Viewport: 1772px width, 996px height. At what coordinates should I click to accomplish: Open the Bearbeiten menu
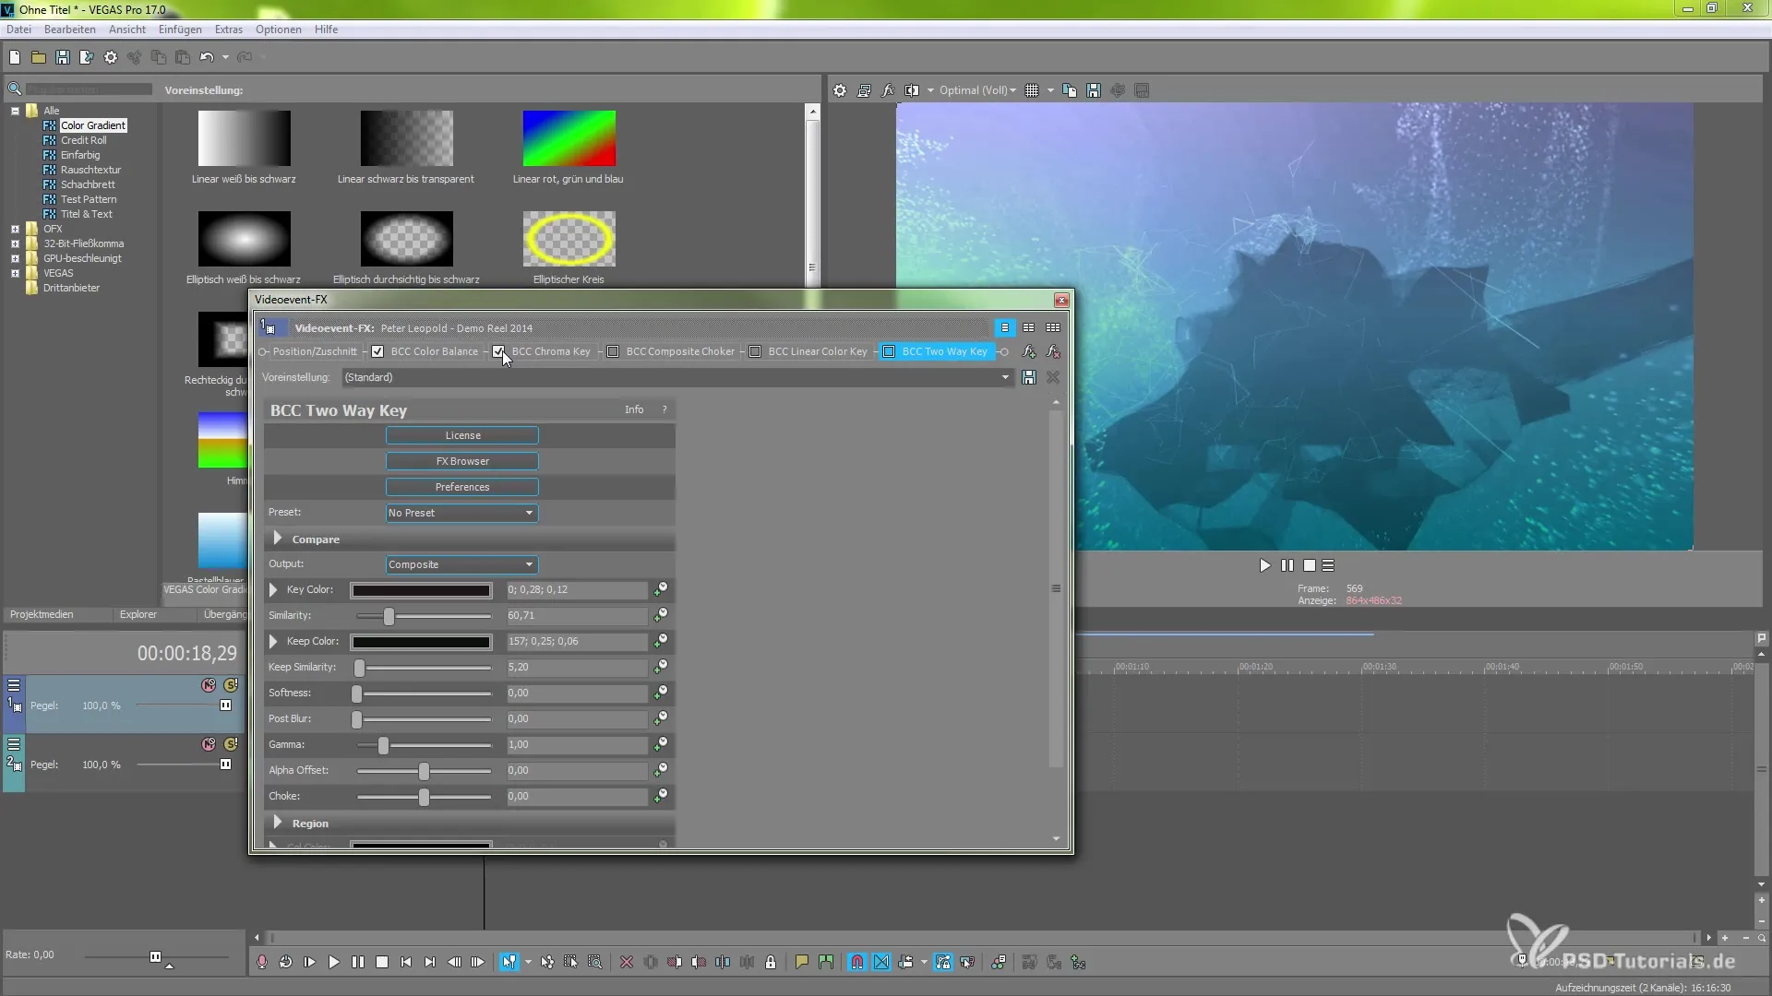click(x=70, y=30)
